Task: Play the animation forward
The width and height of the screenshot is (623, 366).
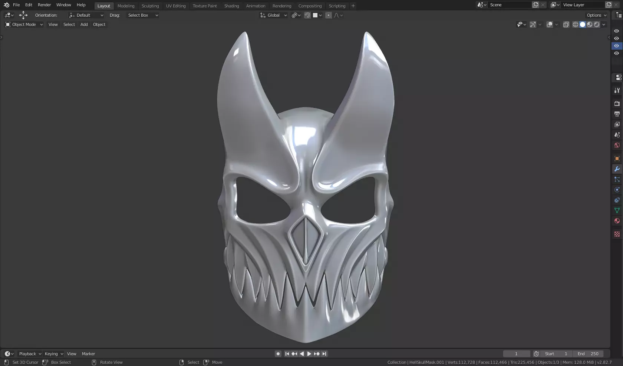Action: 309,354
